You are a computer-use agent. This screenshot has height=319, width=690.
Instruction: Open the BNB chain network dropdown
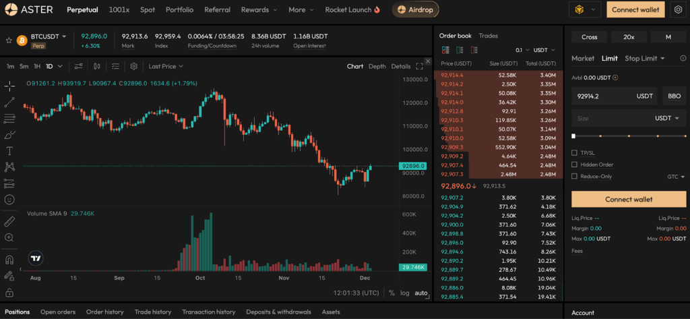point(585,9)
